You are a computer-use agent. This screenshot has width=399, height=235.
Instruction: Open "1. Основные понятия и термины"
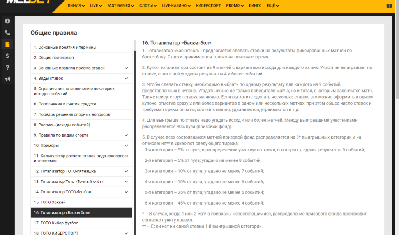(x=81, y=47)
